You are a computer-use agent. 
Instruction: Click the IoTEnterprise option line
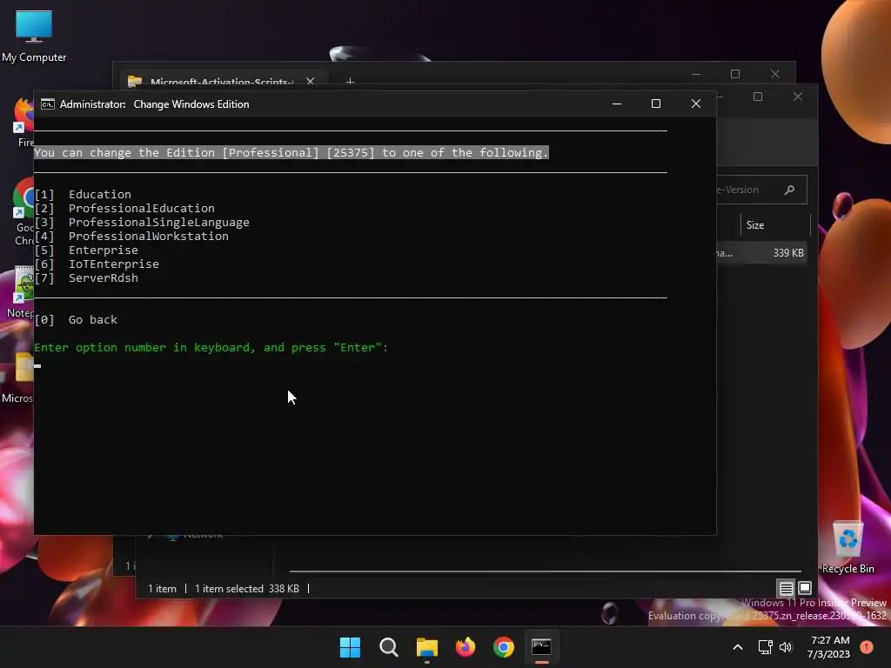[x=97, y=264]
